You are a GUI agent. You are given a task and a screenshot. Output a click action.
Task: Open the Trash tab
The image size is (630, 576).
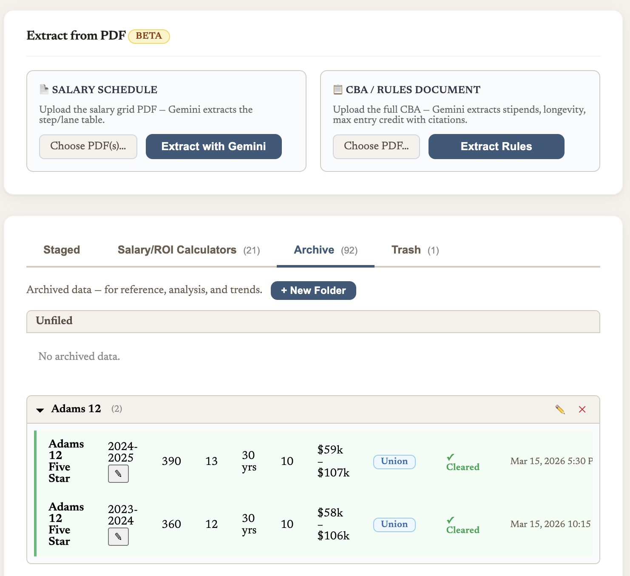coord(406,250)
